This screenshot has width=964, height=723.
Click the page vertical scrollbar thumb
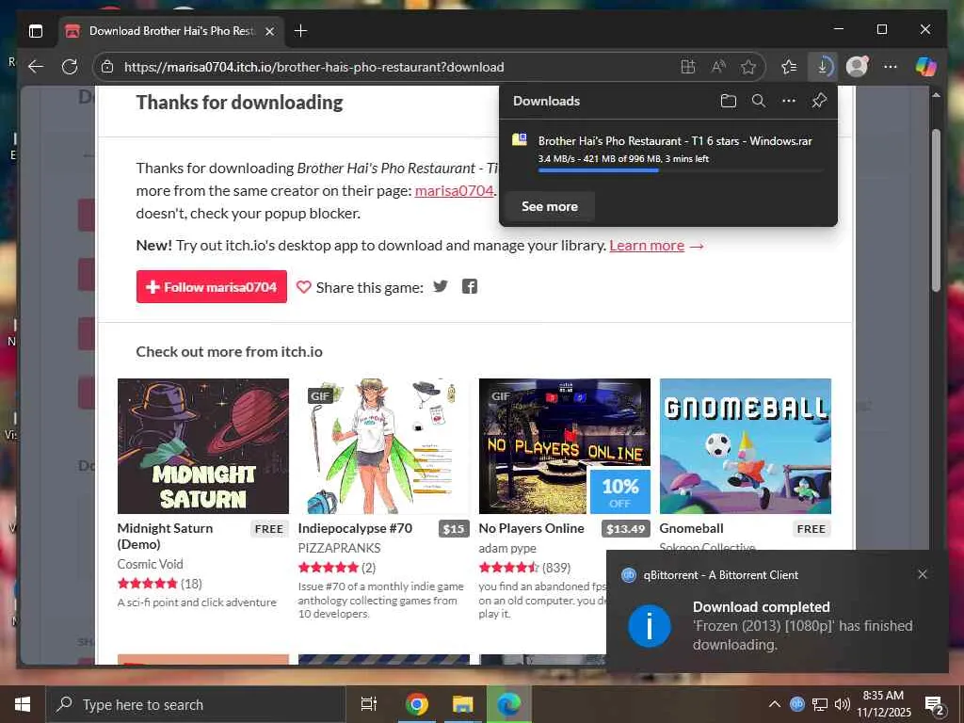[x=936, y=209]
